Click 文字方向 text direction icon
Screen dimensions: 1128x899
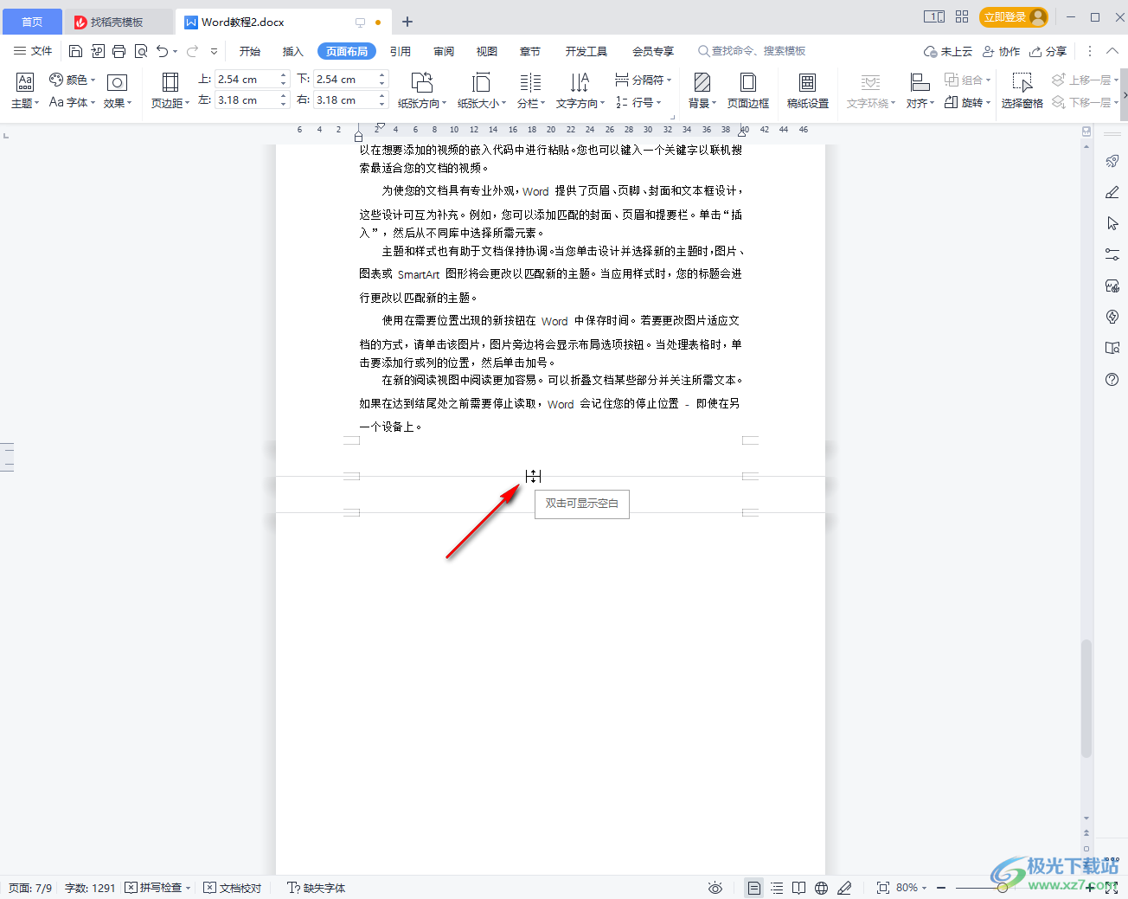(x=580, y=91)
